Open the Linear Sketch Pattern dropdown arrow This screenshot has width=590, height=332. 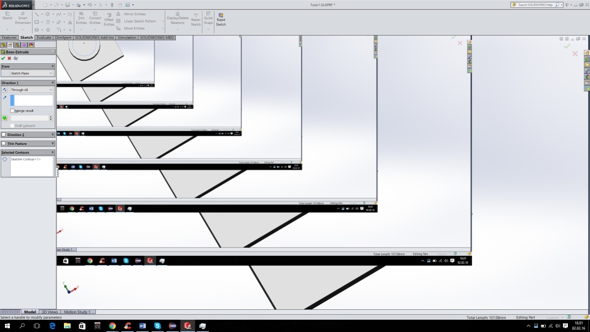[163, 21]
